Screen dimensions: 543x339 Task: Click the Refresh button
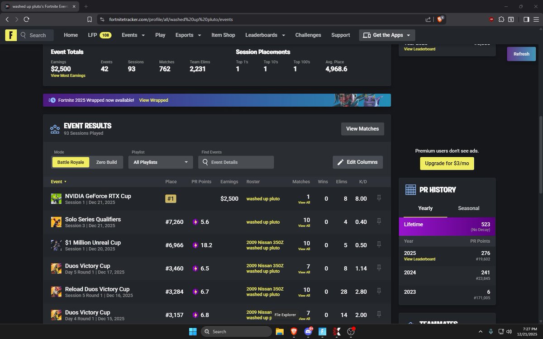521,53
